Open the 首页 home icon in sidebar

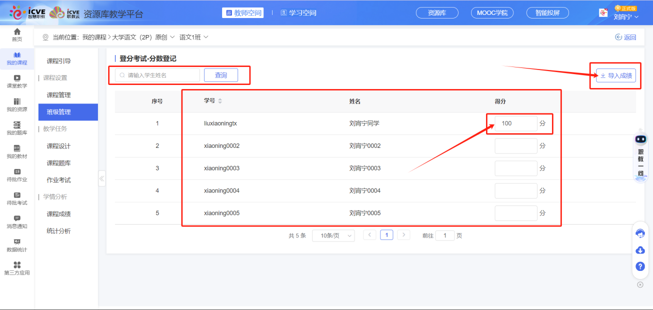[x=17, y=35]
